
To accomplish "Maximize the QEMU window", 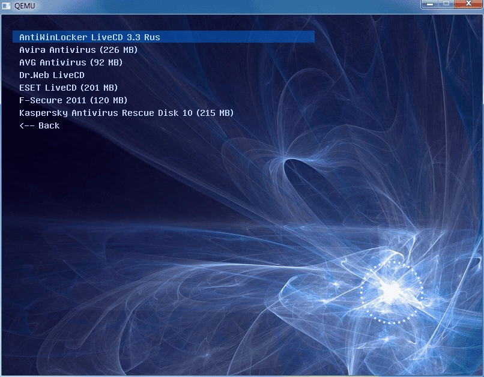I will pos(446,4).
